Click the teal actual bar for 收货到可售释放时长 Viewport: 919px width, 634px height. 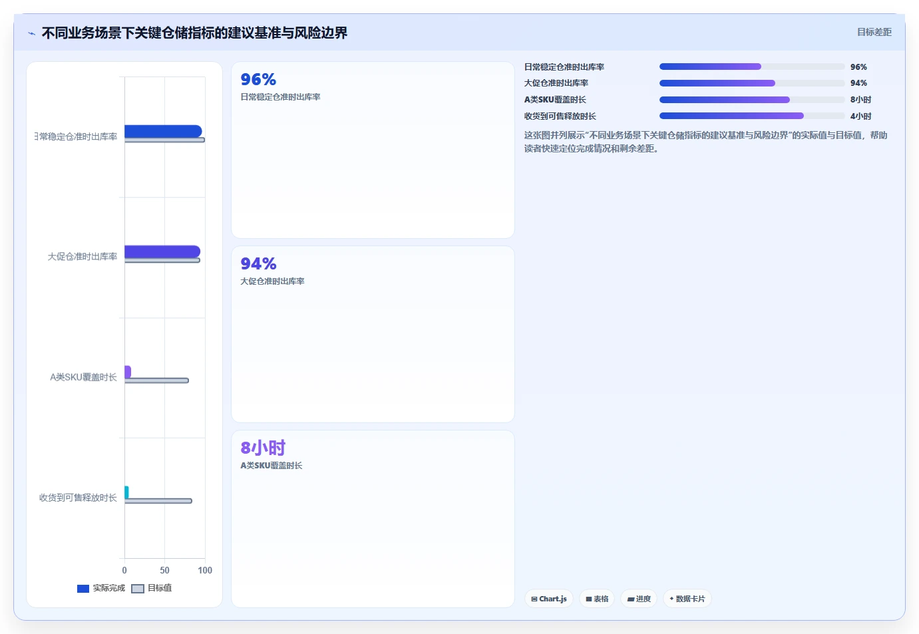coord(126,492)
